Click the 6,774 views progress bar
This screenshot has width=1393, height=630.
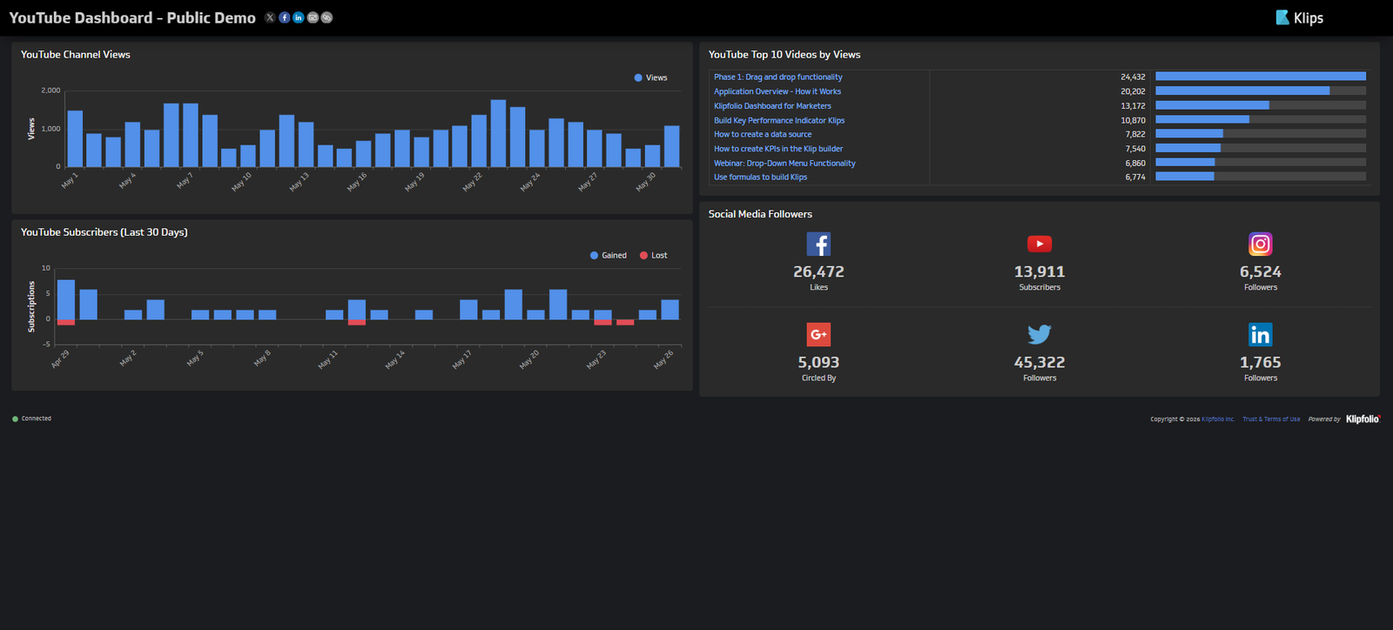tap(1261, 177)
